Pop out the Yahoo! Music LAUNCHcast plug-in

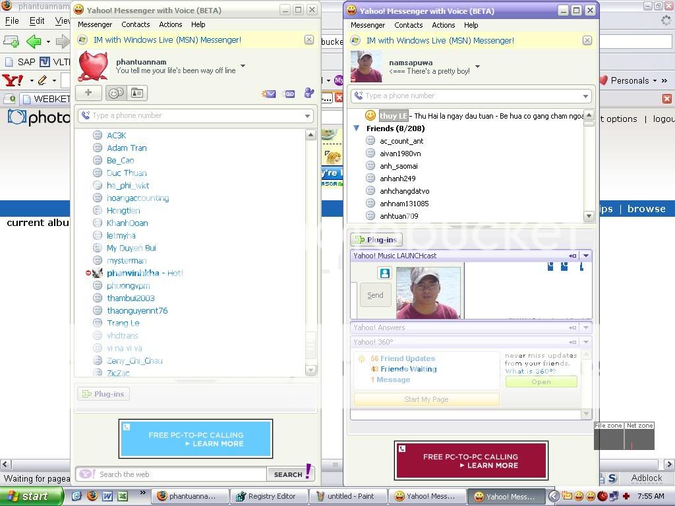pos(572,256)
